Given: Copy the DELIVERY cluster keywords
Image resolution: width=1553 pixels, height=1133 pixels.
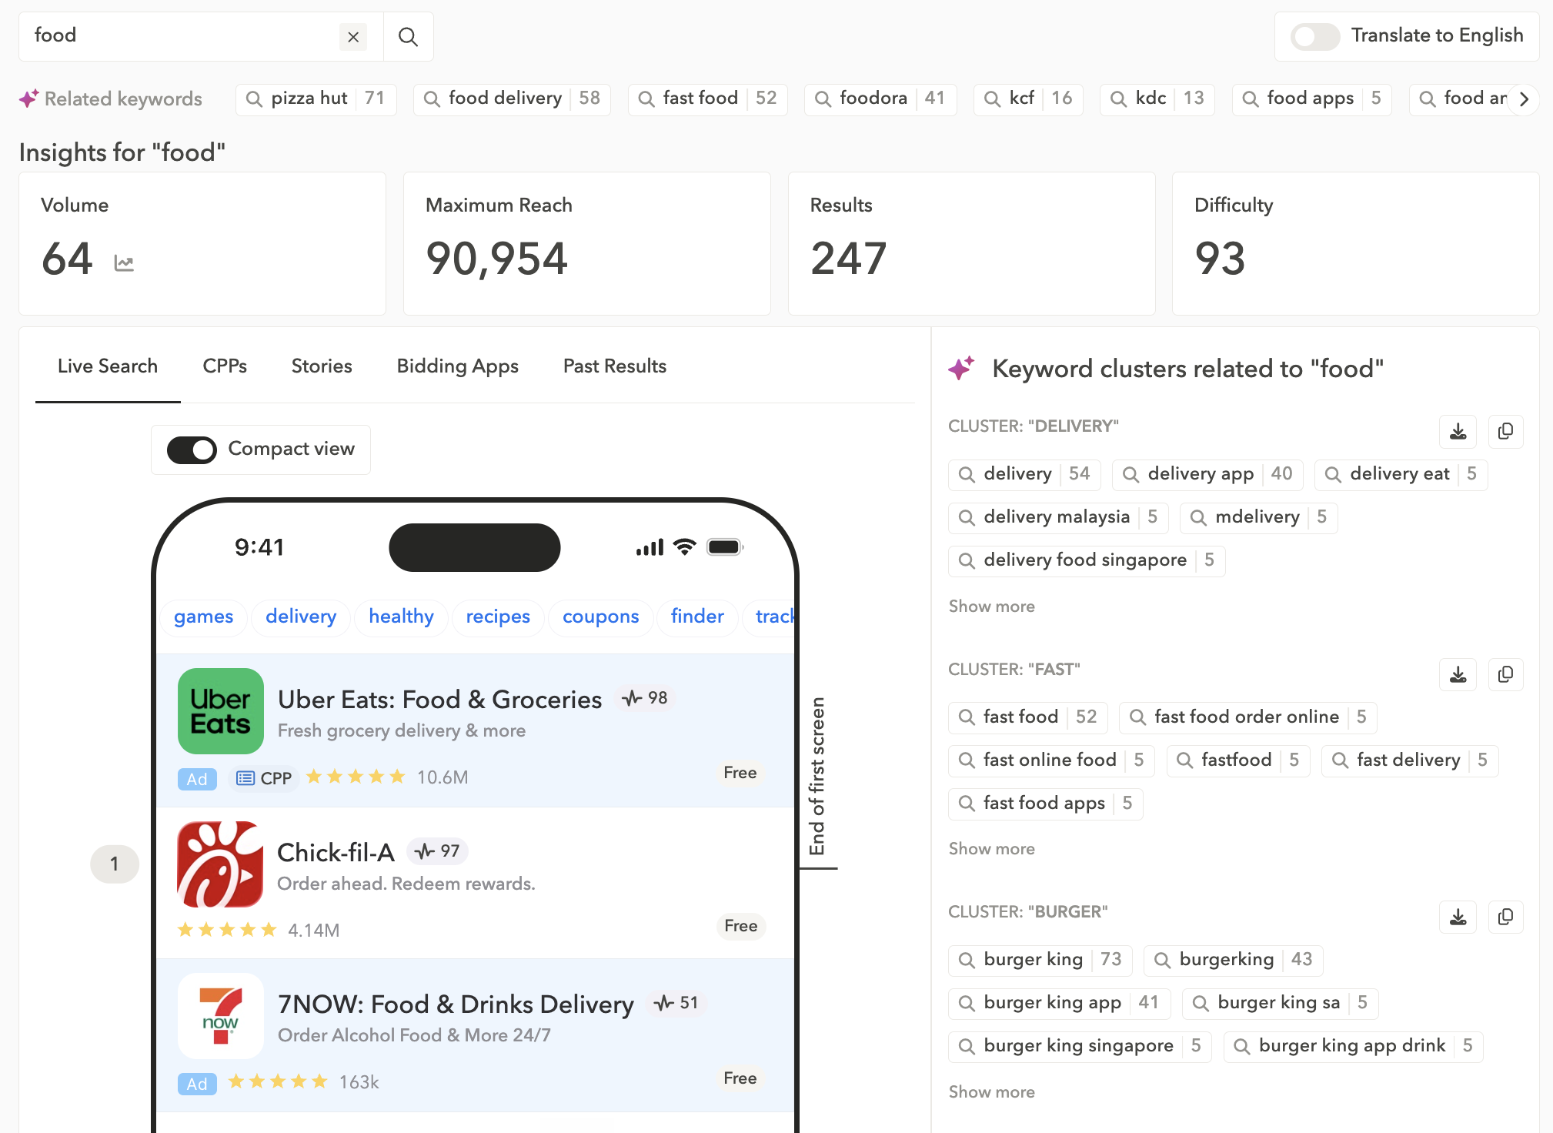Looking at the screenshot, I should click(1505, 431).
